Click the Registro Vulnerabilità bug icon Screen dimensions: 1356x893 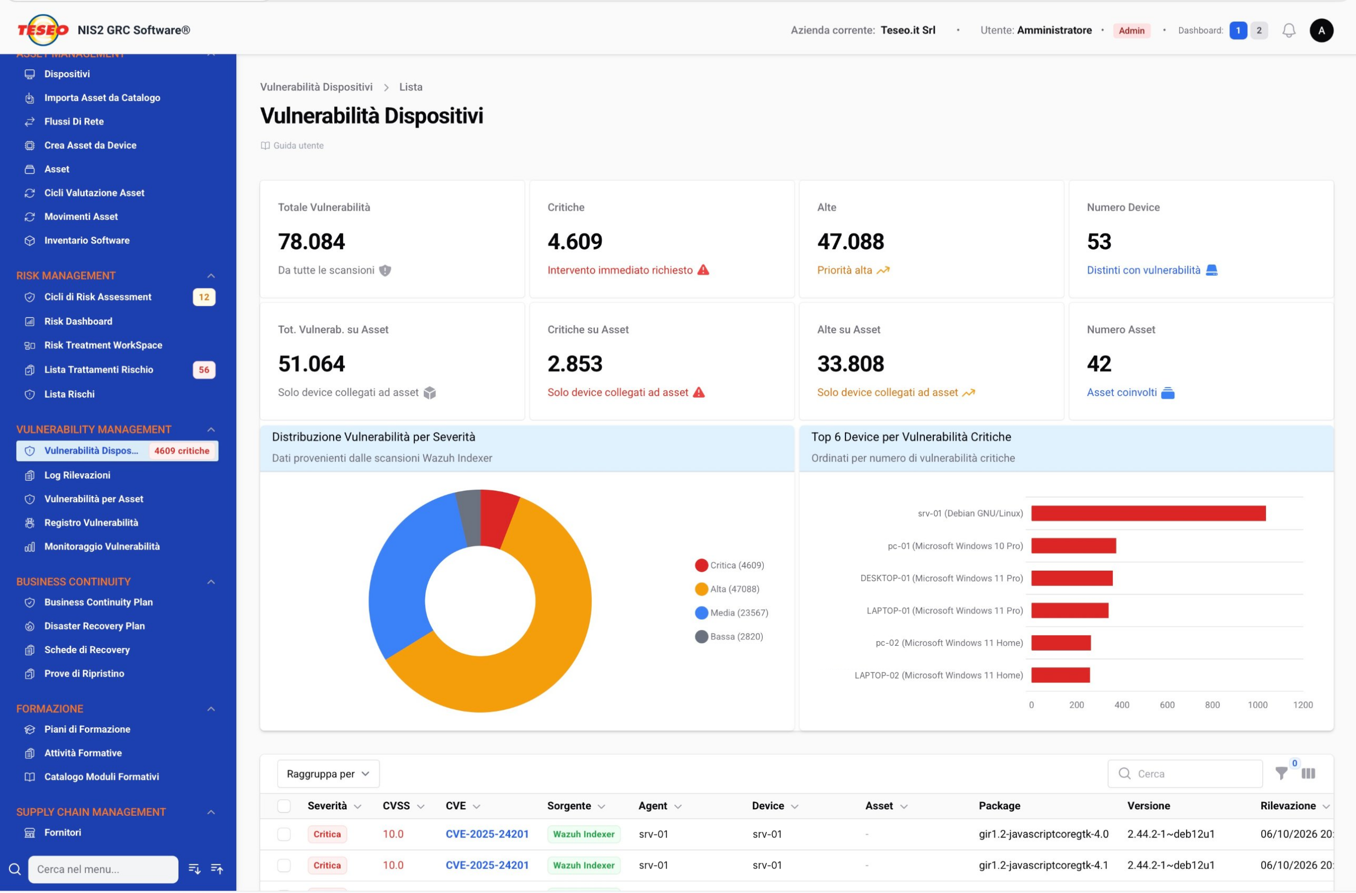click(30, 523)
